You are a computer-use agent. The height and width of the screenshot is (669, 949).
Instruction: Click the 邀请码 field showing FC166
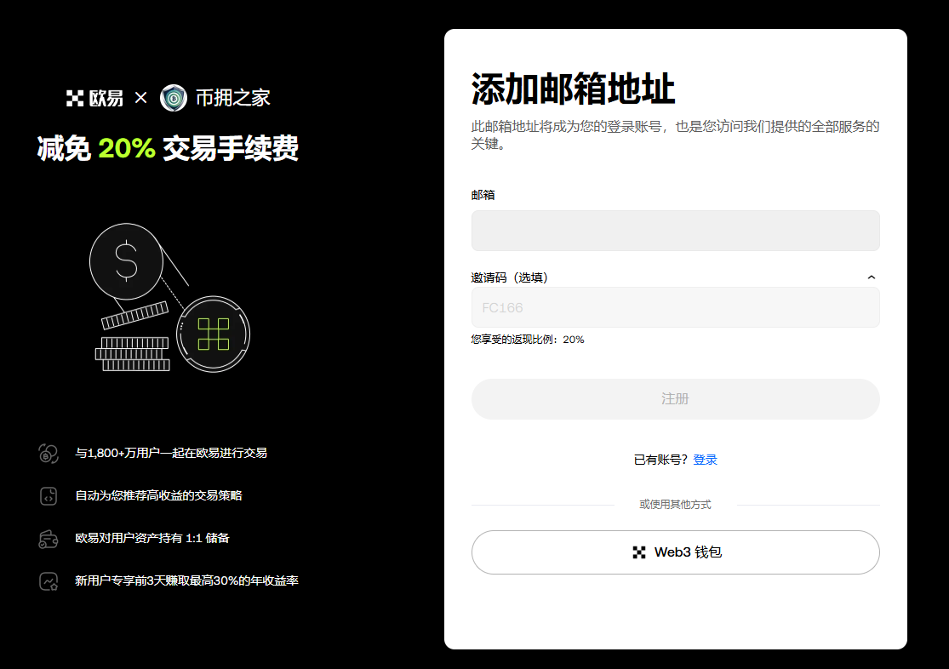pos(676,307)
